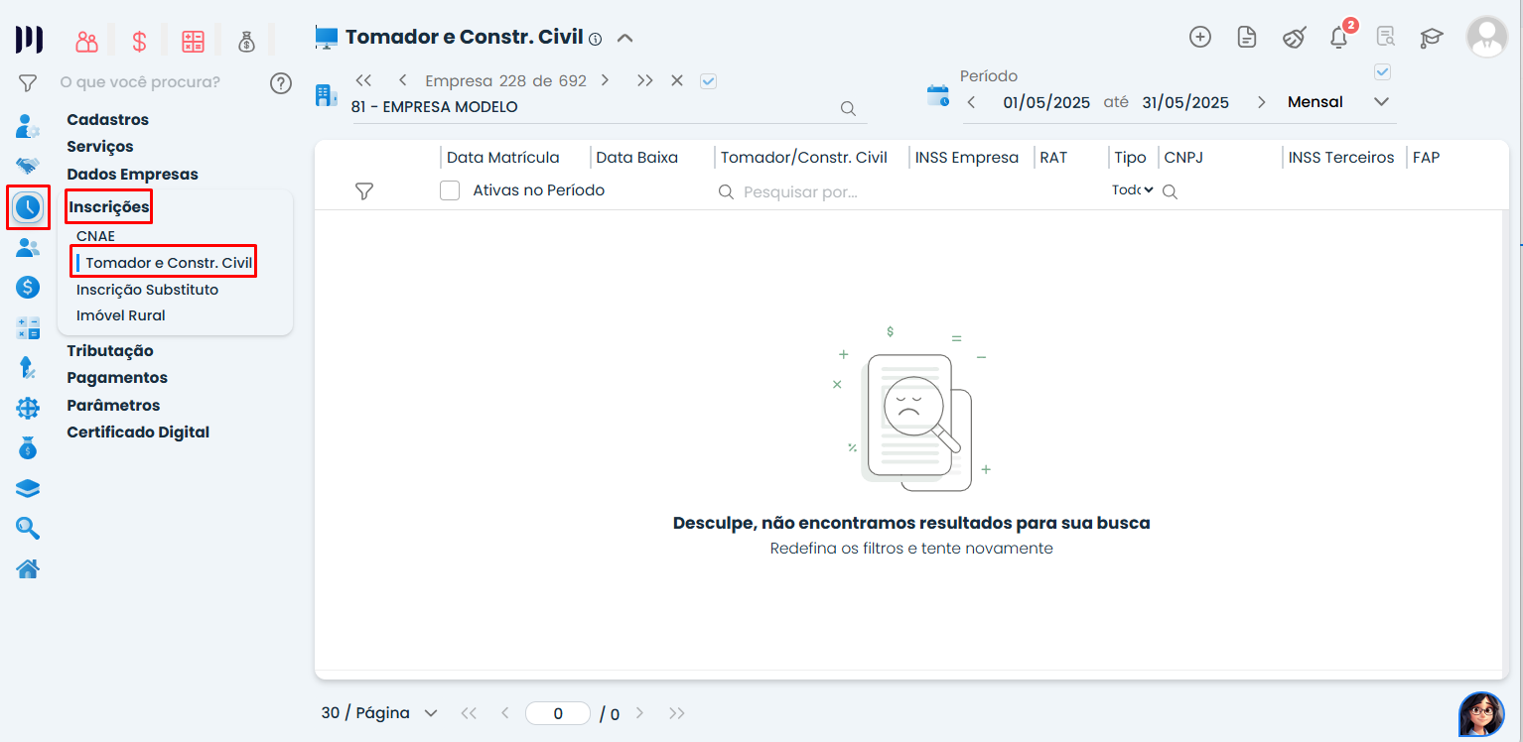Open the document icon in the top toolbar
1523x742 pixels.
point(1247,37)
